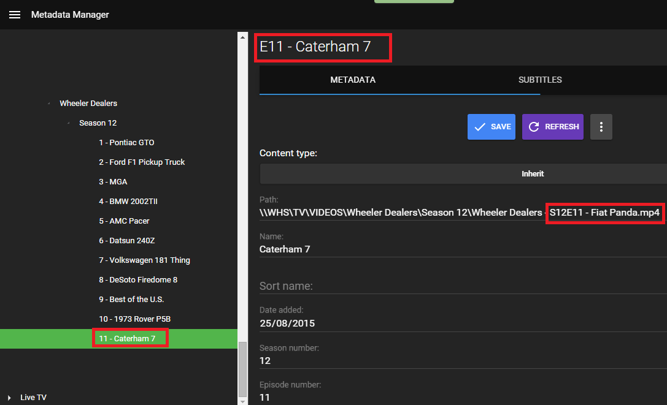Select episode 1 - Pontiac GTO
Screen dimensions: 667x405
tap(126, 142)
